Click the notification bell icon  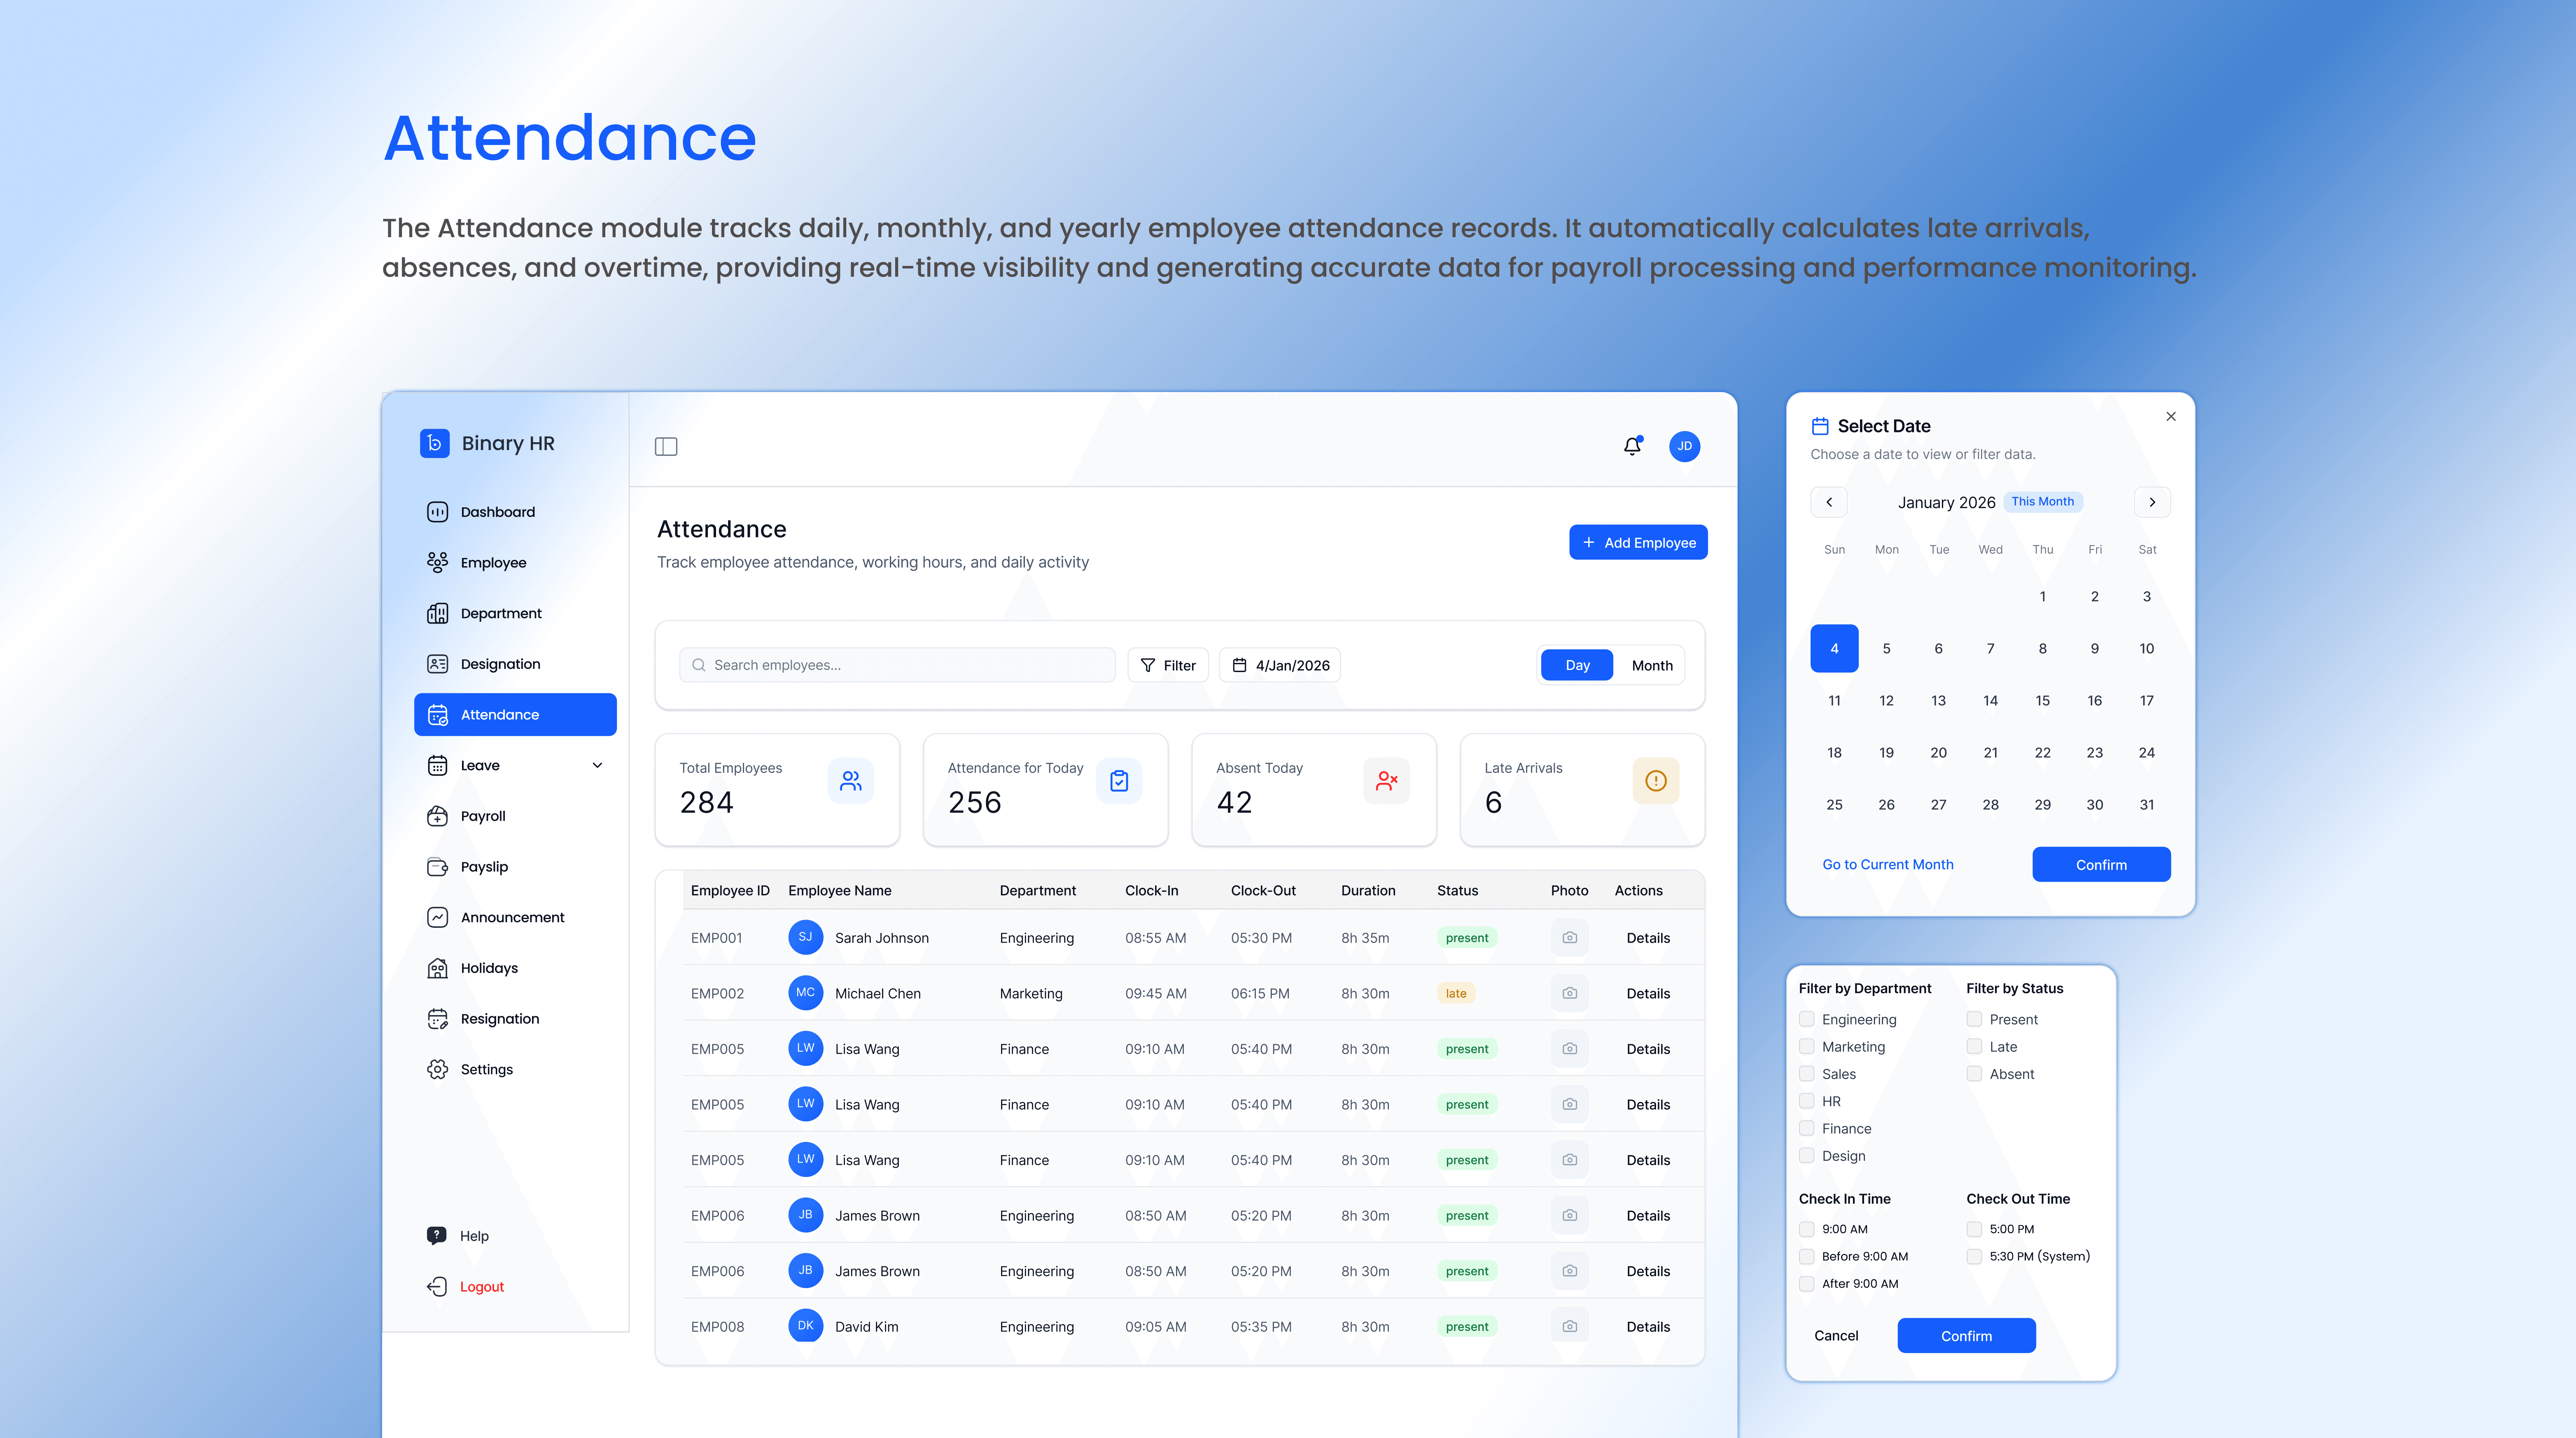pyautogui.click(x=1632, y=446)
